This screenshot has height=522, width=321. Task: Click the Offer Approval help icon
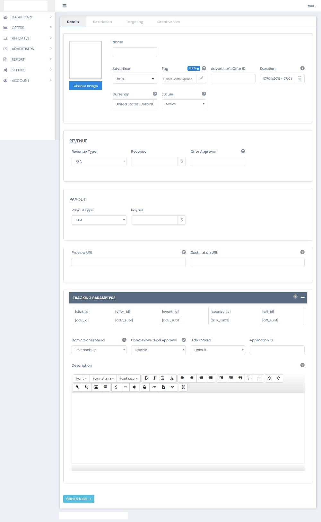(x=243, y=151)
